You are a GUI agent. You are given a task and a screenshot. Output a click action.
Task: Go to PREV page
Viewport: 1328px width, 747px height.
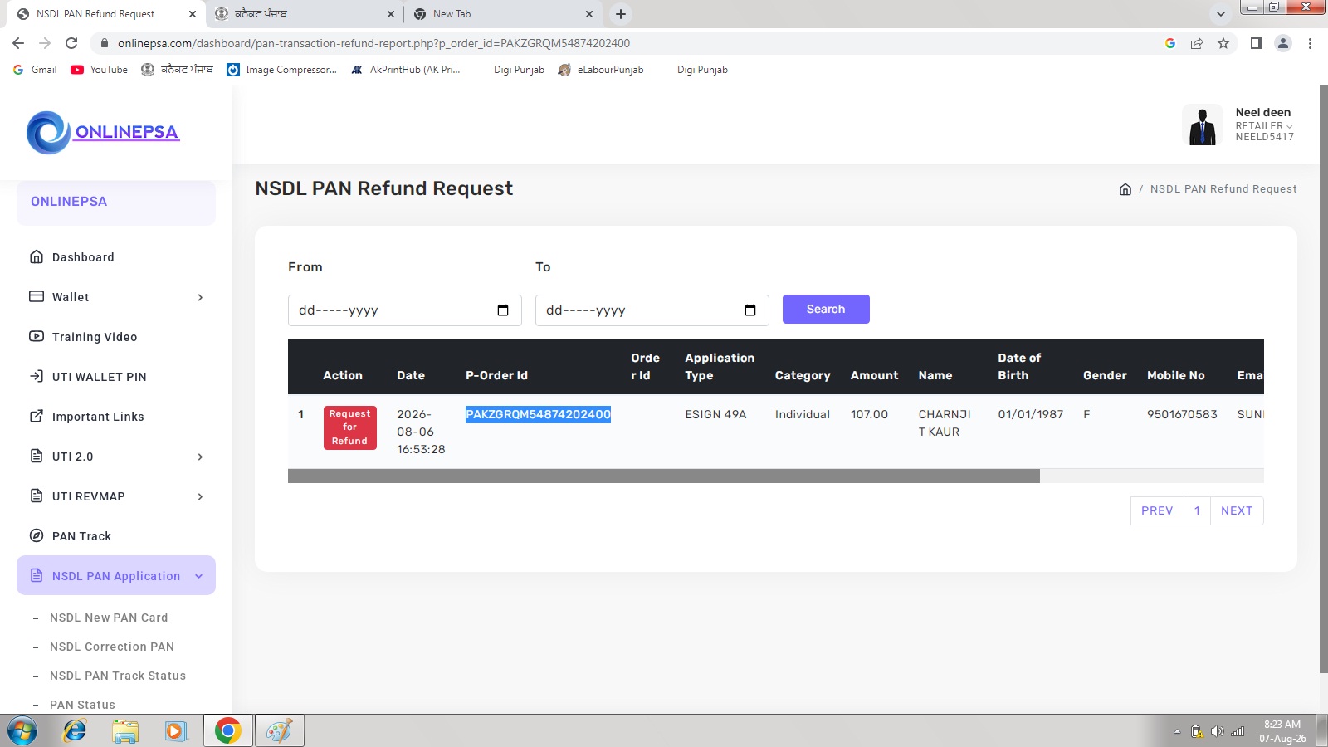pos(1157,510)
